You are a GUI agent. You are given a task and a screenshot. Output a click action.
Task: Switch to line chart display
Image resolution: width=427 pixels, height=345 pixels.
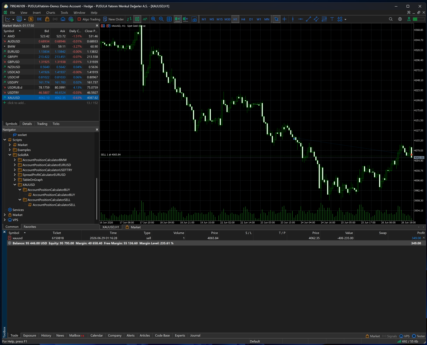(x=145, y=19)
